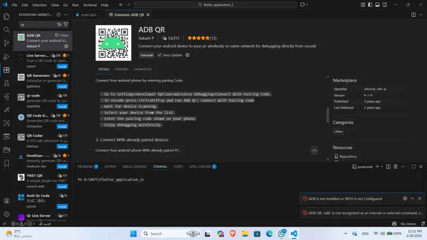
Task: Close the Extension: ADB QR tab
Action: (148, 15)
